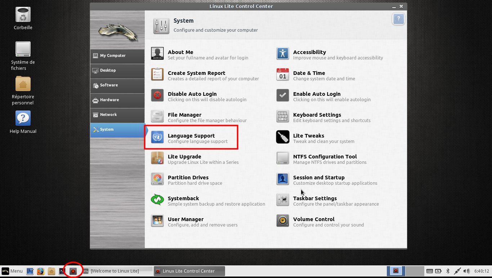Launch Lite Tweaks brush icon

tap(283, 137)
